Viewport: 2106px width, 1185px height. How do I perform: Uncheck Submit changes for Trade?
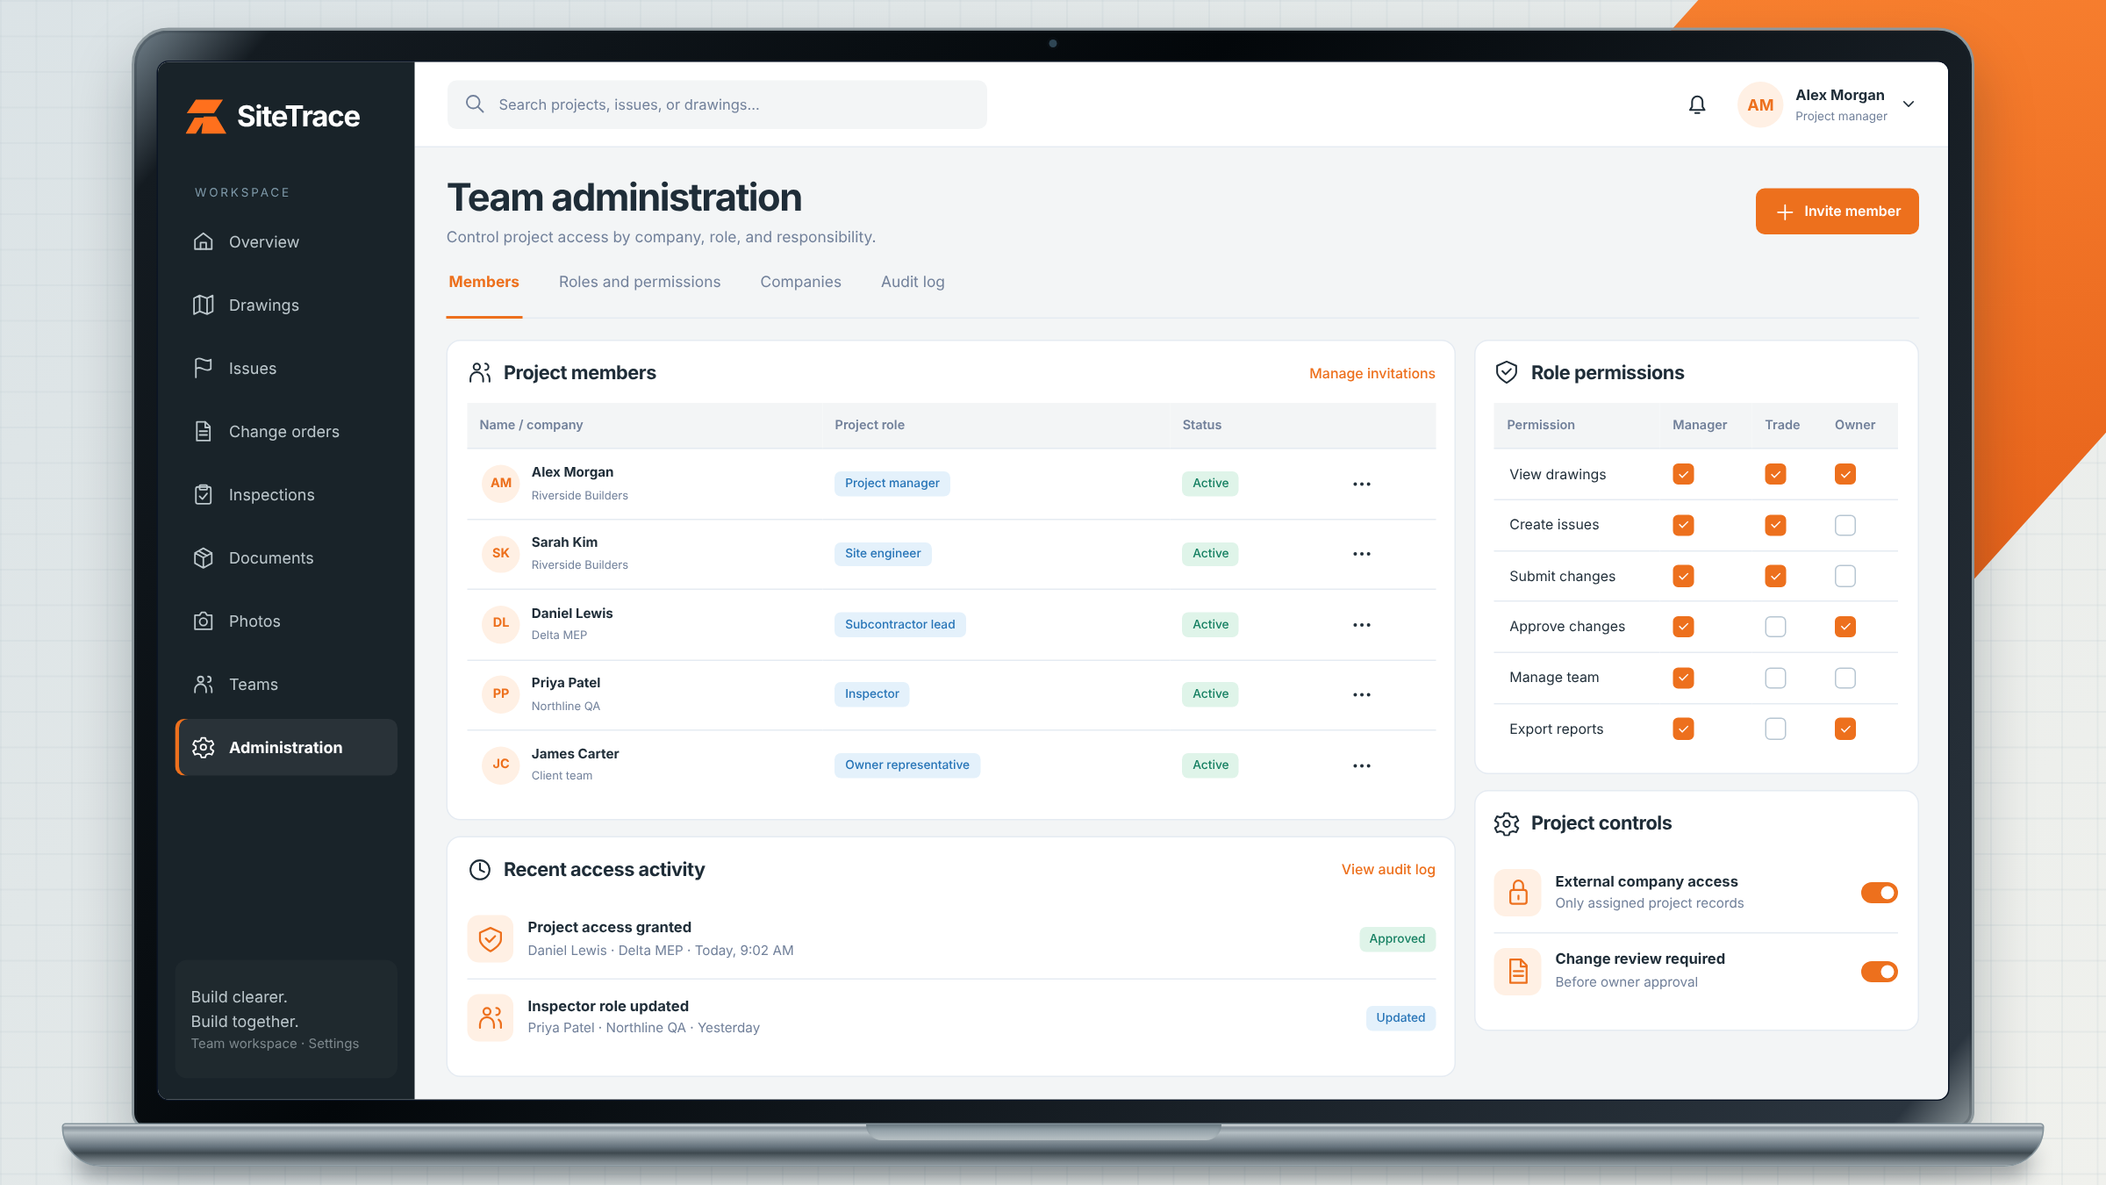click(1775, 576)
